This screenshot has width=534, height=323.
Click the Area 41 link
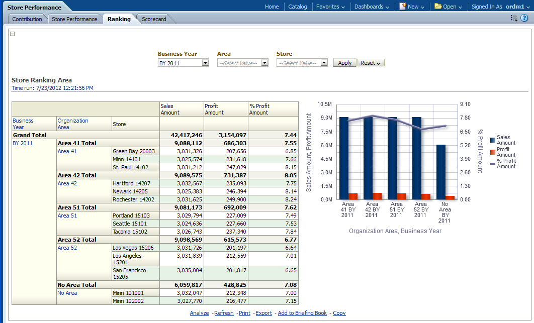(67, 151)
